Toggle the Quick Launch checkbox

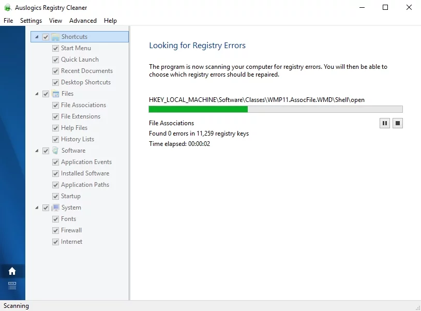(55, 60)
